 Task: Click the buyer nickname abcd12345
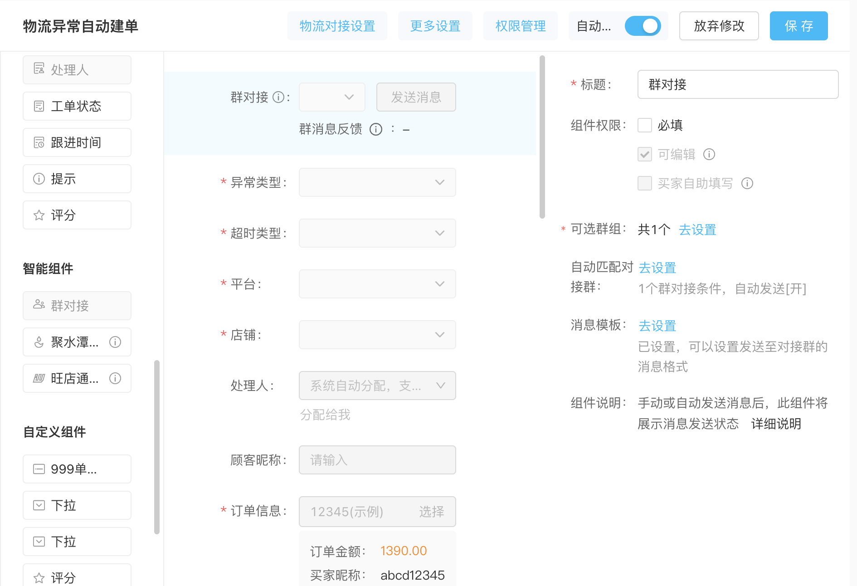[x=413, y=576]
